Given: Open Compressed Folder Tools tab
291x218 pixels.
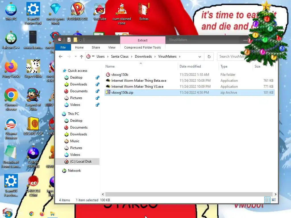Looking at the screenshot, I should click(x=143, y=47).
